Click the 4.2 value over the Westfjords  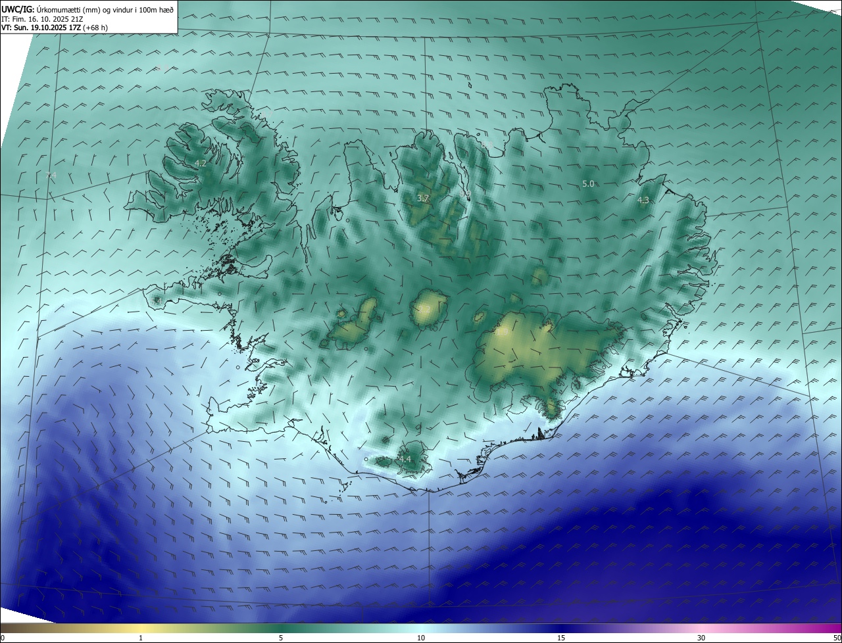click(x=201, y=163)
